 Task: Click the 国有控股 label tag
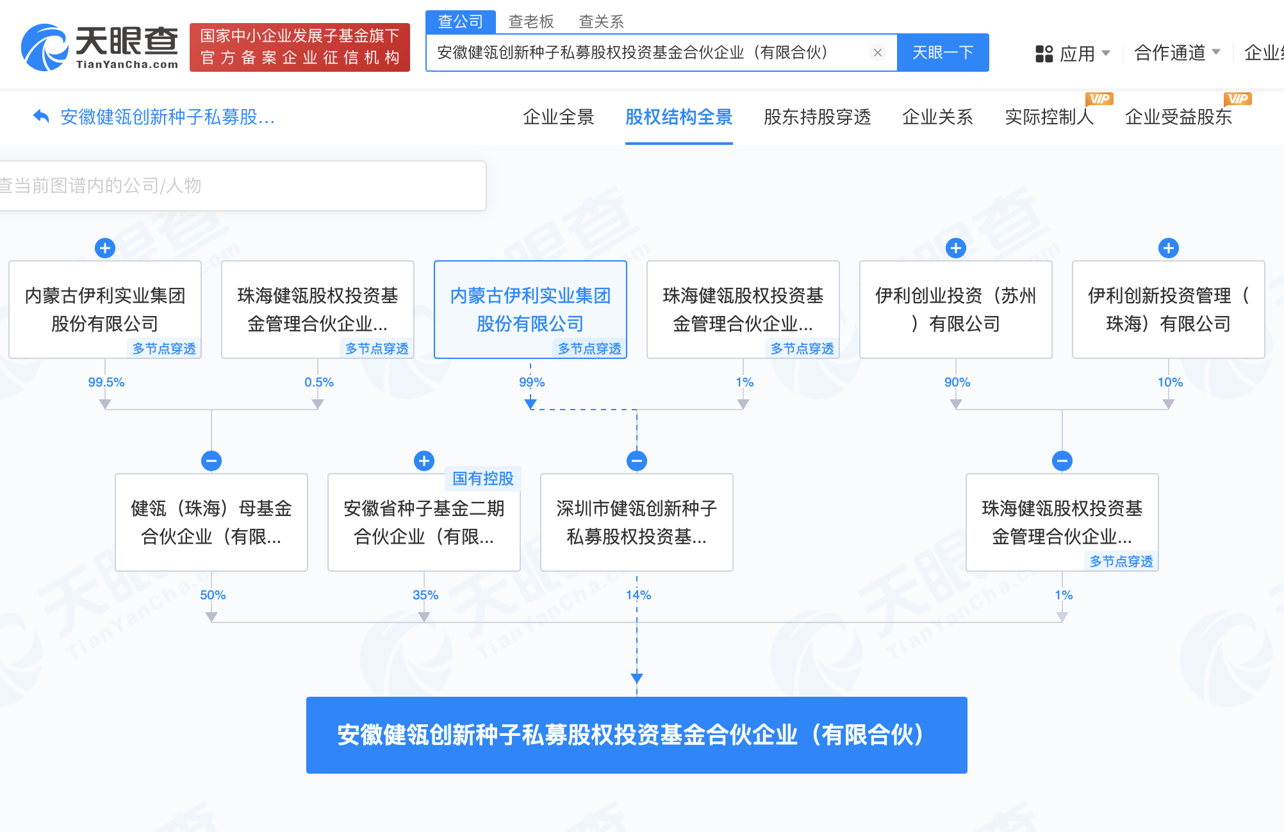tap(483, 478)
